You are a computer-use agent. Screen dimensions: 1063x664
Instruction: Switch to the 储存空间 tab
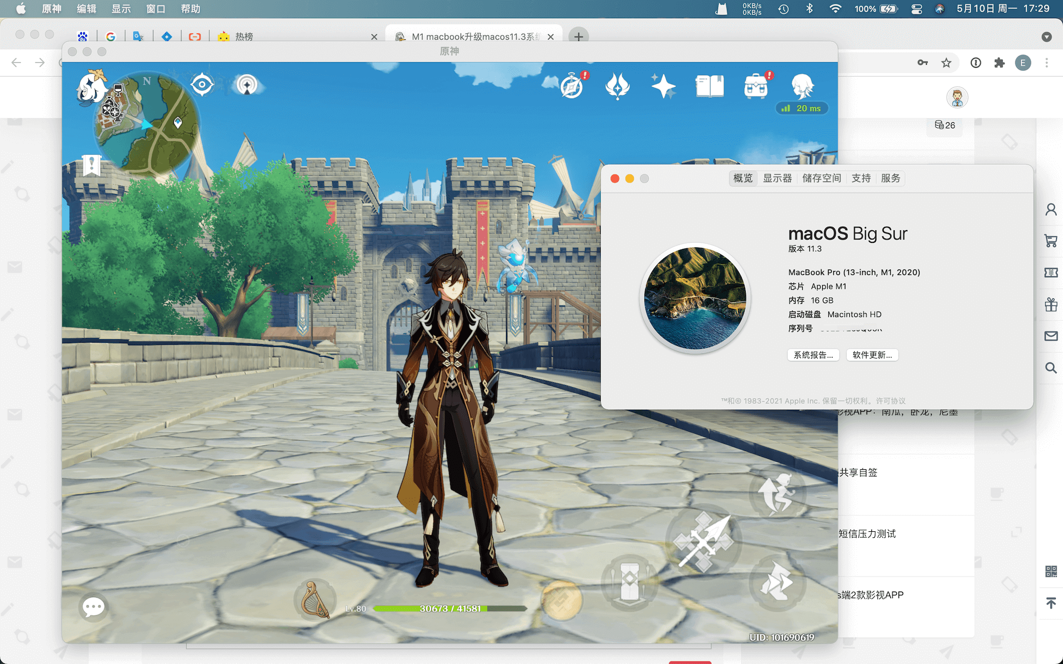click(821, 178)
